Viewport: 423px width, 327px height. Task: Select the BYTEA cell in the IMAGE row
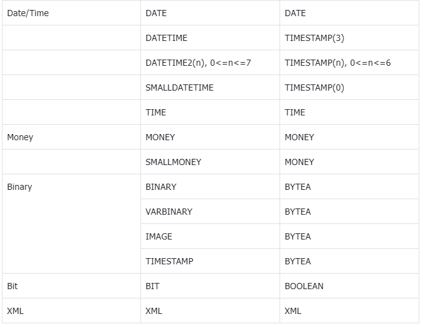[x=298, y=236]
